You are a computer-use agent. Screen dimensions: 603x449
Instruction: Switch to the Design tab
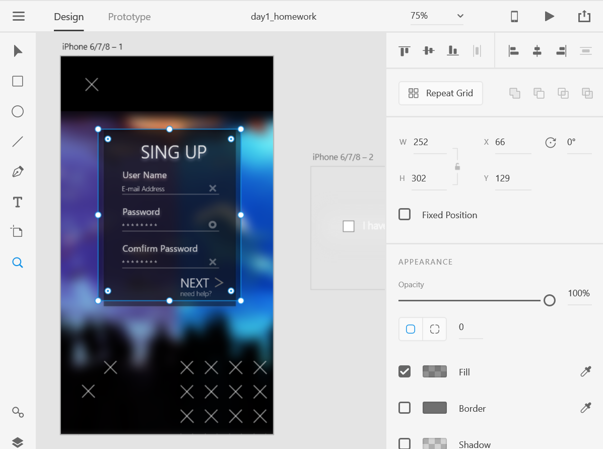[69, 17]
